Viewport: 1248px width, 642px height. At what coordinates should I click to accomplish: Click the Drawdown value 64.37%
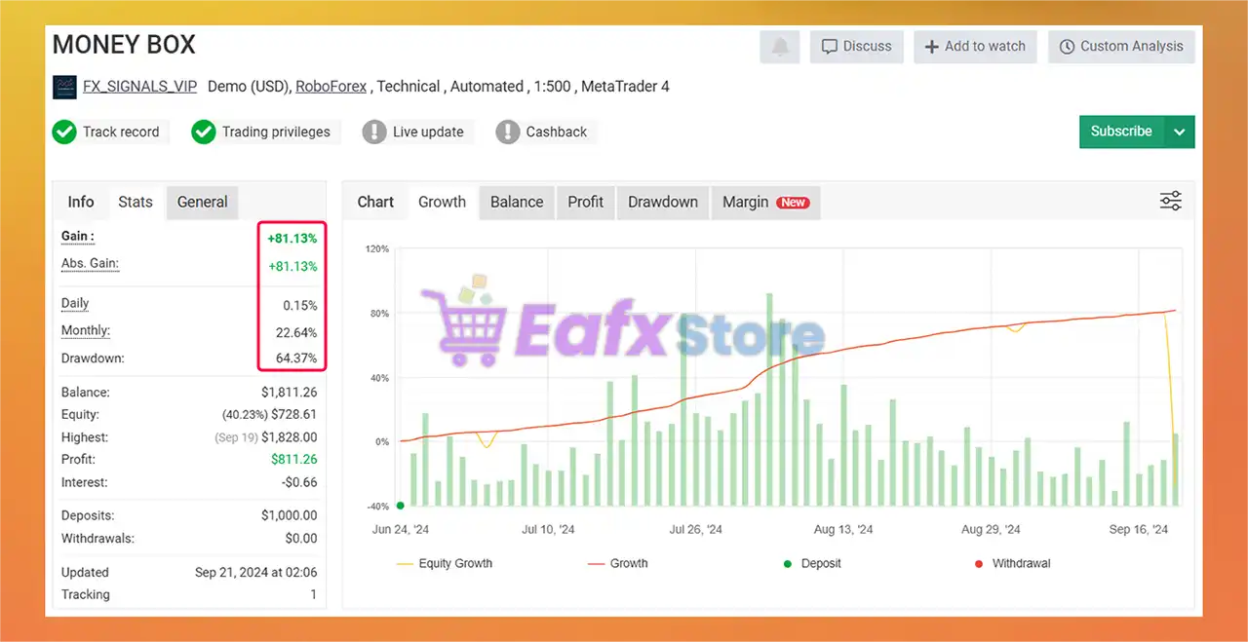[x=296, y=359]
